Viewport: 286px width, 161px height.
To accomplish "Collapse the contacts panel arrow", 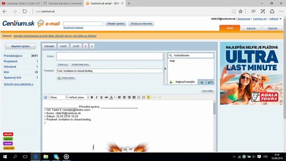I will tap(165, 68).
